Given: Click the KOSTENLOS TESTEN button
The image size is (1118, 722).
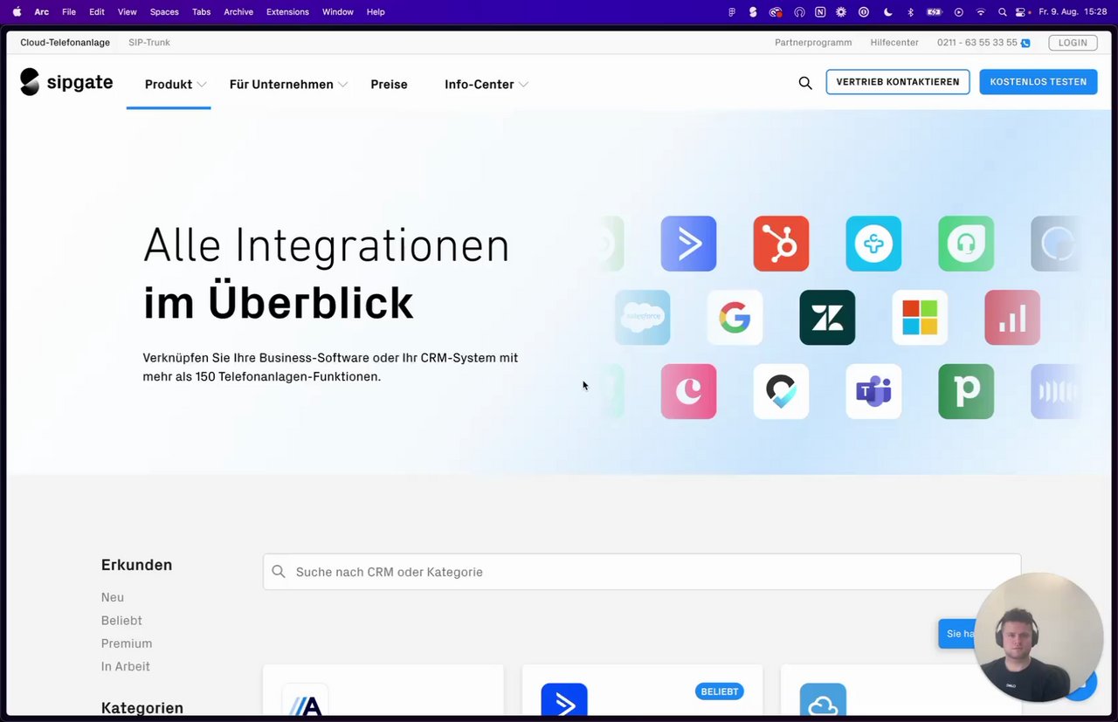Looking at the screenshot, I should [x=1039, y=82].
